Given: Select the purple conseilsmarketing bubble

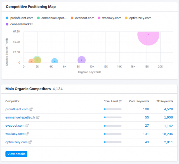Looking at the screenshot, I should click(x=82, y=60).
